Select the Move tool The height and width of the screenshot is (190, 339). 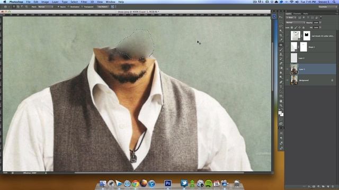click(281, 17)
